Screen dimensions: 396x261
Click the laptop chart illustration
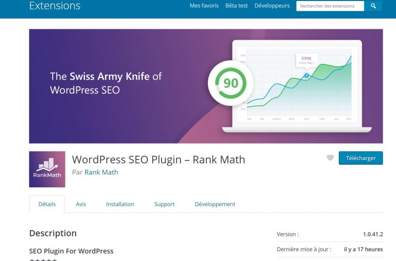[x=297, y=86]
